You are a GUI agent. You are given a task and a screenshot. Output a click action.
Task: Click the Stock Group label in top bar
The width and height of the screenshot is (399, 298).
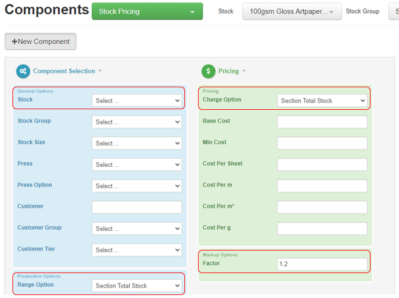pos(362,11)
